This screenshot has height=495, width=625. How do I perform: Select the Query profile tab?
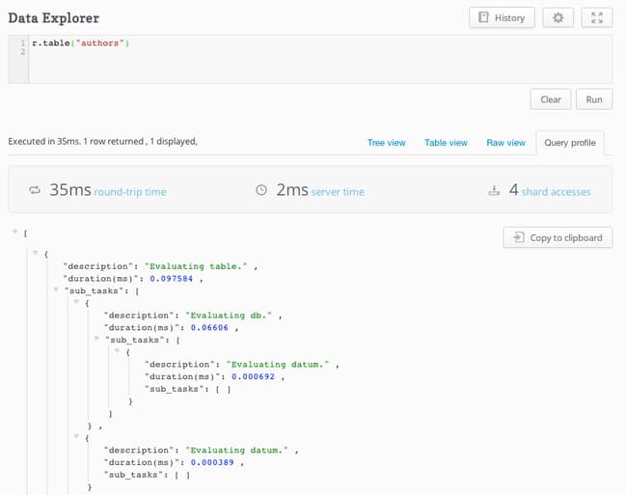click(x=570, y=143)
